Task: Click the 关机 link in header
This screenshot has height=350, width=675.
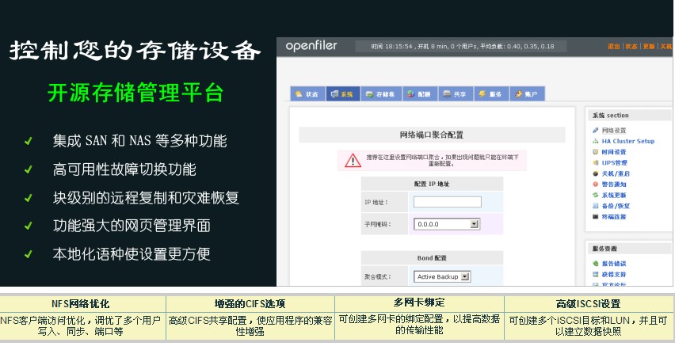Action: pyautogui.click(x=665, y=47)
